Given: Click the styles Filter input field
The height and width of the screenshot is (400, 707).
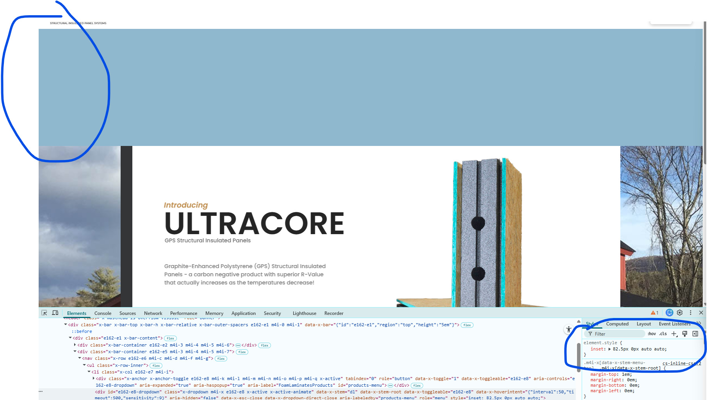Looking at the screenshot, I should (x=617, y=334).
